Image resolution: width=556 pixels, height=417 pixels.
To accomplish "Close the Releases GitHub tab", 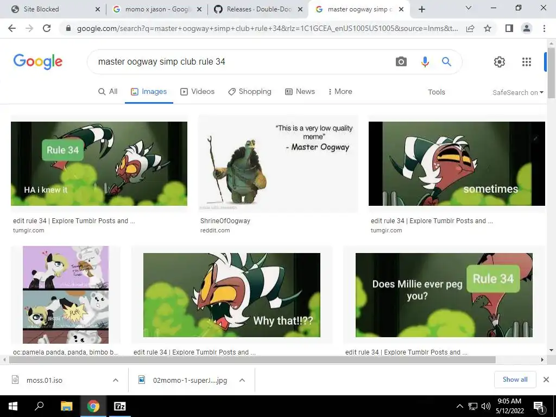I will pyautogui.click(x=300, y=9).
